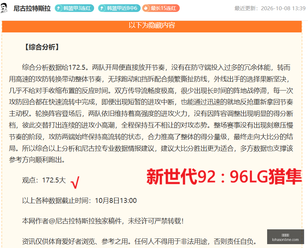Select the 最长15连红 badge
The height and width of the screenshot is (248, 308).
point(161,8)
